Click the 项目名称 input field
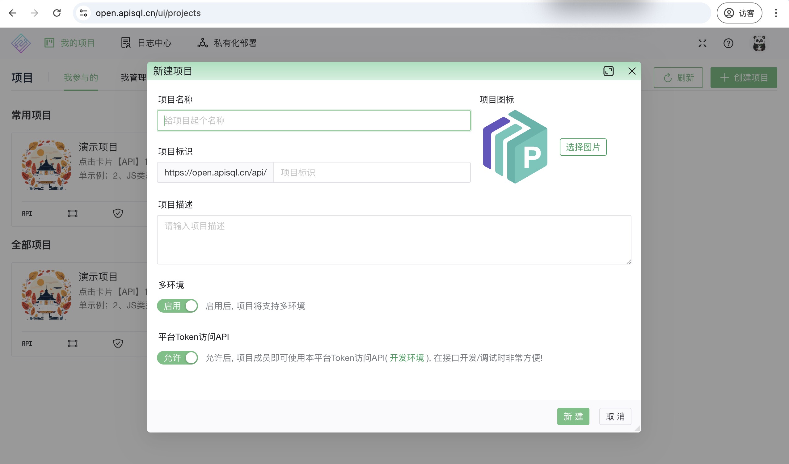 point(314,120)
